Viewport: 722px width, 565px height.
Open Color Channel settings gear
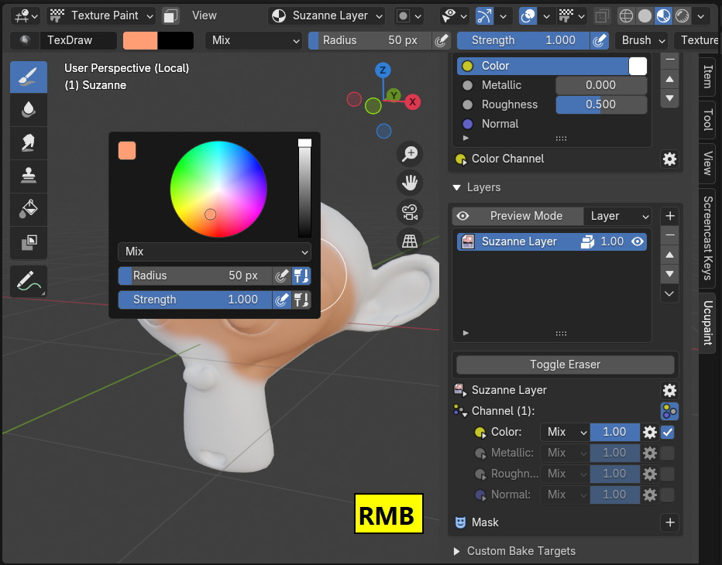(x=669, y=159)
